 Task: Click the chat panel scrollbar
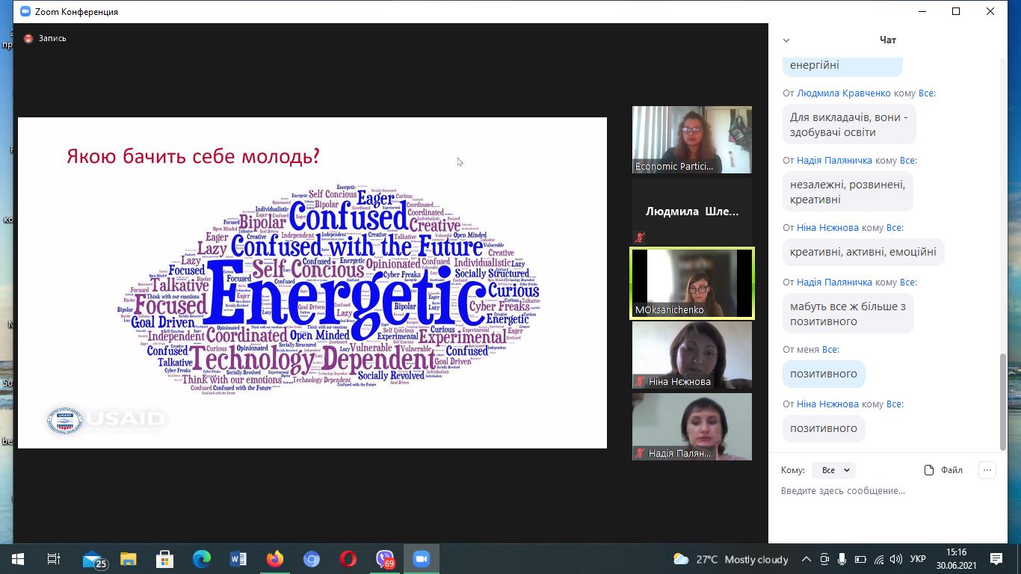coord(1003,402)
